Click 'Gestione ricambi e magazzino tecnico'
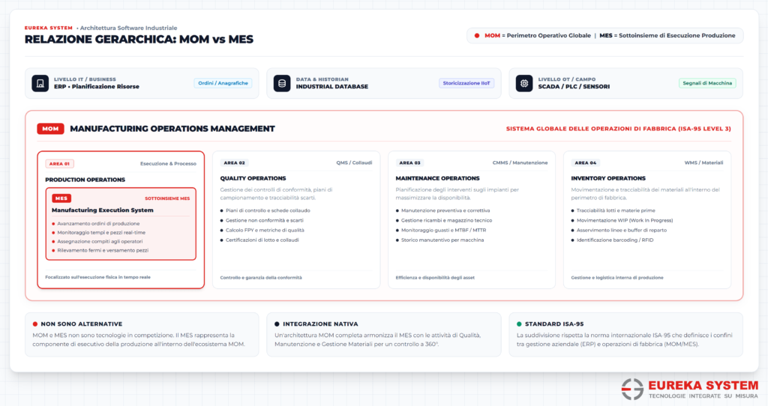 tap(447, 220)
